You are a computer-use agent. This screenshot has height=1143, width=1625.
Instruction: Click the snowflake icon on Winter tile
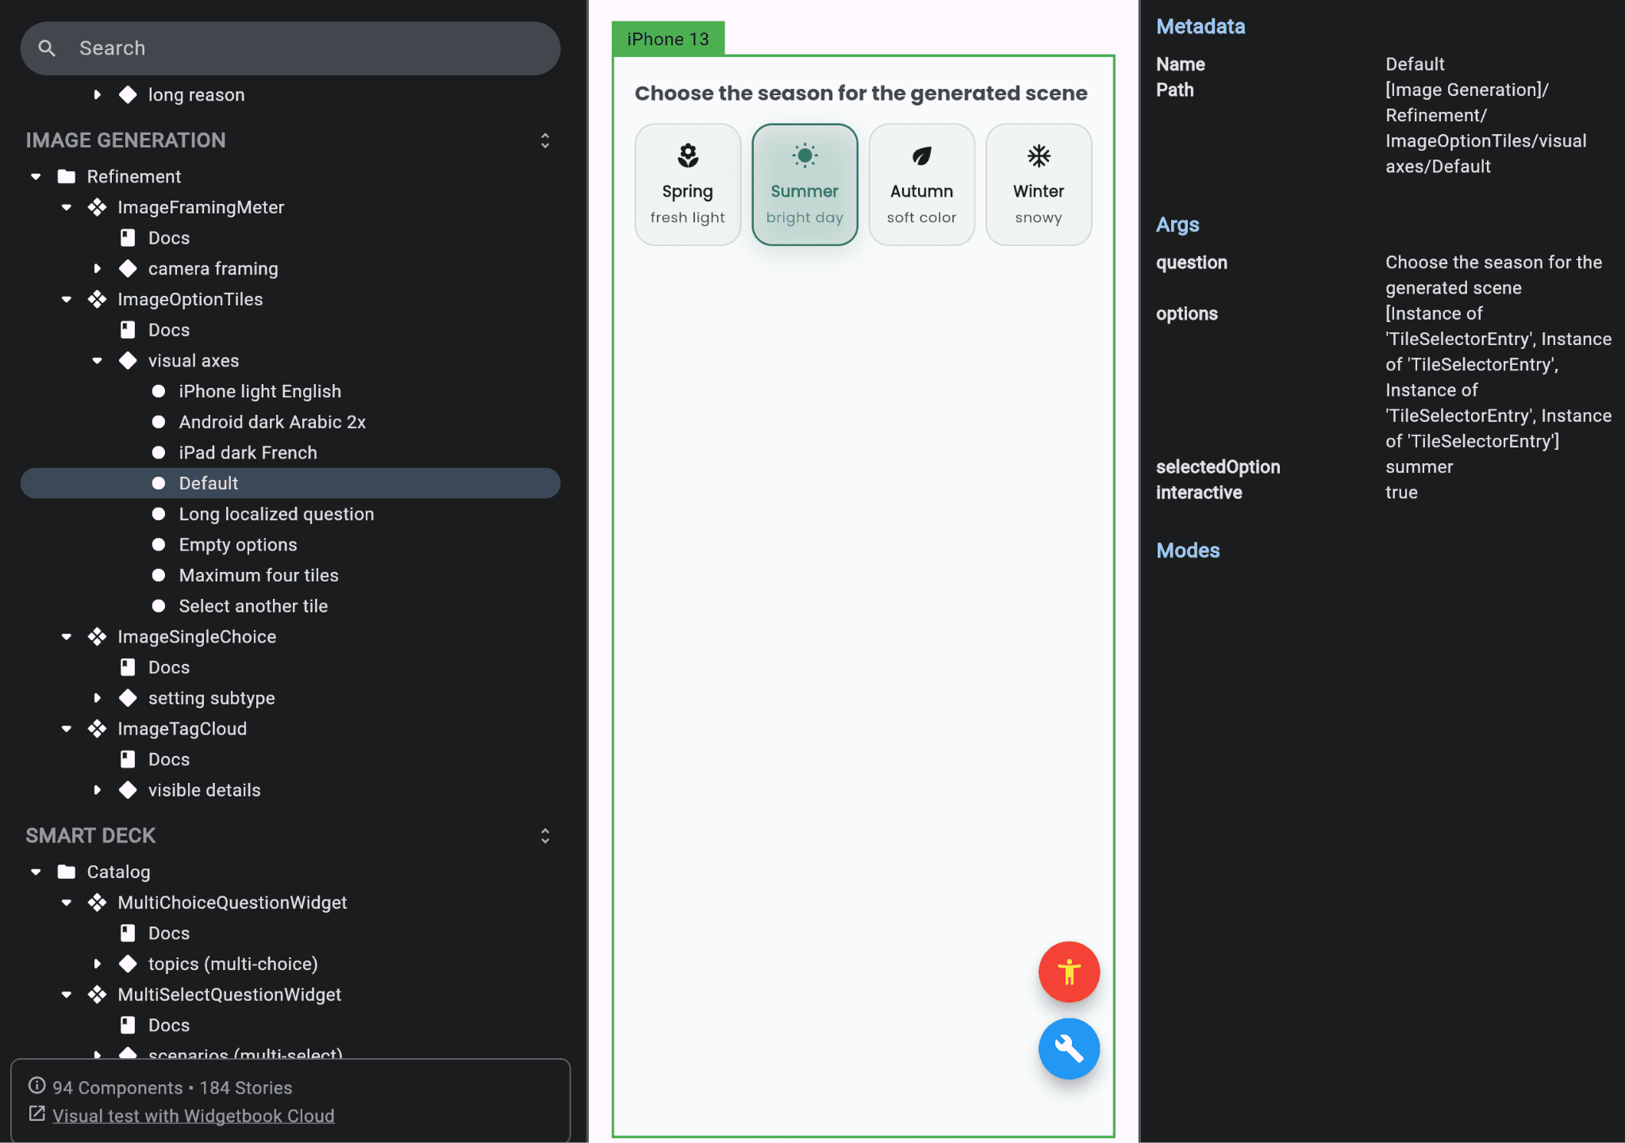pos(1039,155)
